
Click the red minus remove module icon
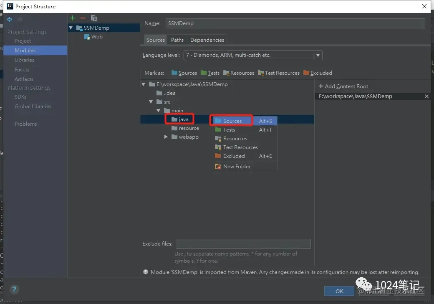83,18
